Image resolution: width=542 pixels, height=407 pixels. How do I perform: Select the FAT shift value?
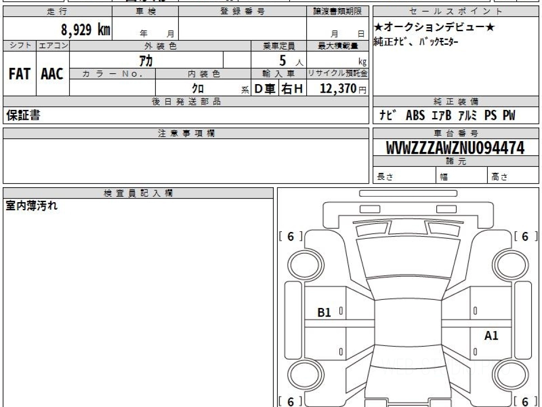pos(19,74)
